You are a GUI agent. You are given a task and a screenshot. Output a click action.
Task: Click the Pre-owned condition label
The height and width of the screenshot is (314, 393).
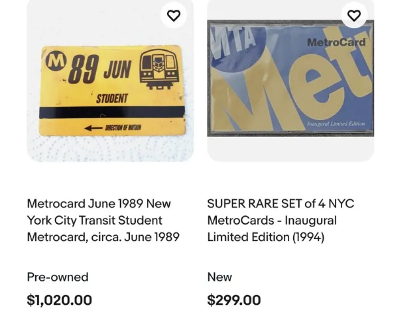click(57, 277)
